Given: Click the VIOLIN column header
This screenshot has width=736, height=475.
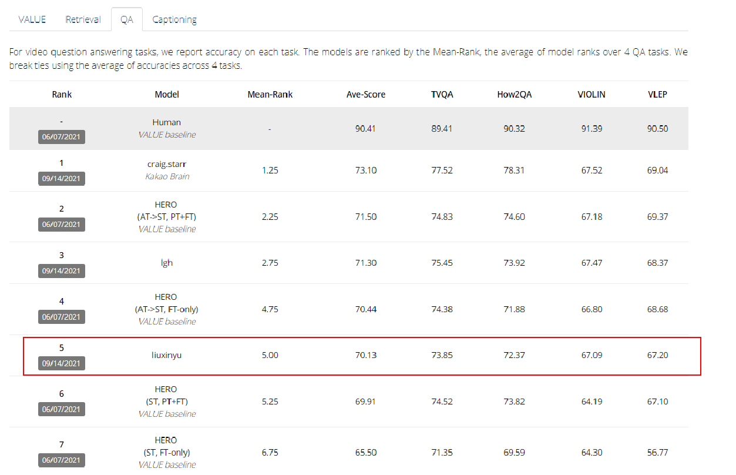Looking at the screenshot, I should [x=592, y=95].
